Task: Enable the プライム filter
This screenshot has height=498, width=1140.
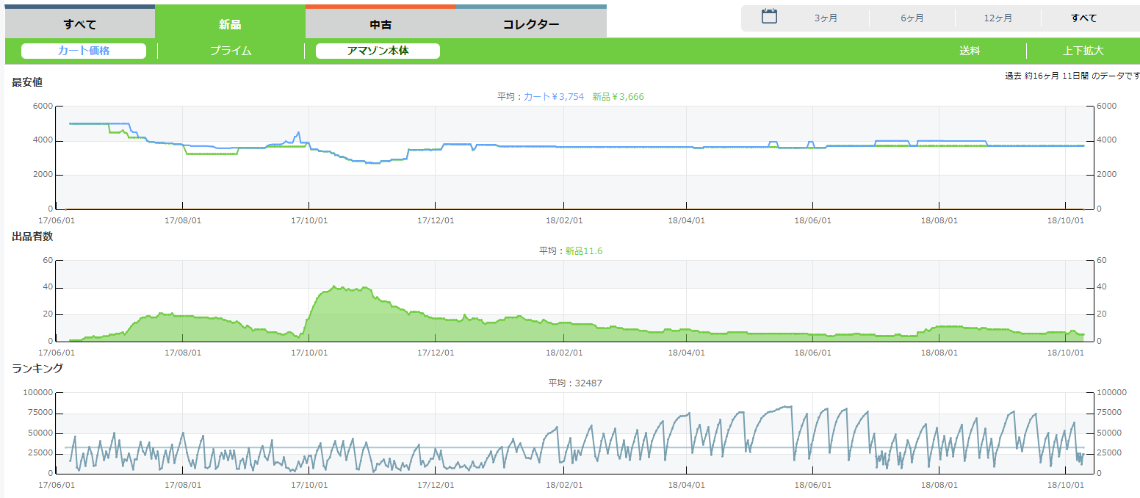Action: pyautogui.click(x=231, y=51)
